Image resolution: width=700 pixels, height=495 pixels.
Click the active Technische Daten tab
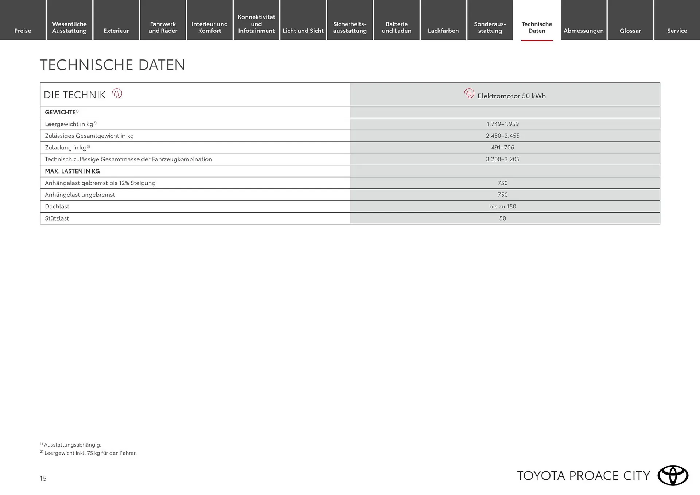[537, 27]
